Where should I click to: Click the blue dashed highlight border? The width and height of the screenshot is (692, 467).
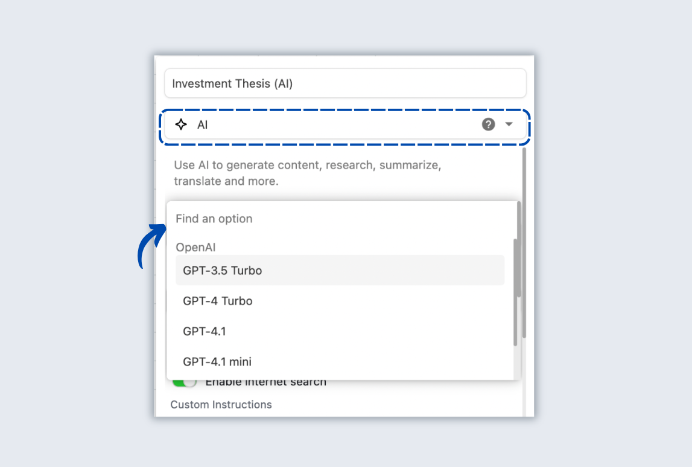344,110
